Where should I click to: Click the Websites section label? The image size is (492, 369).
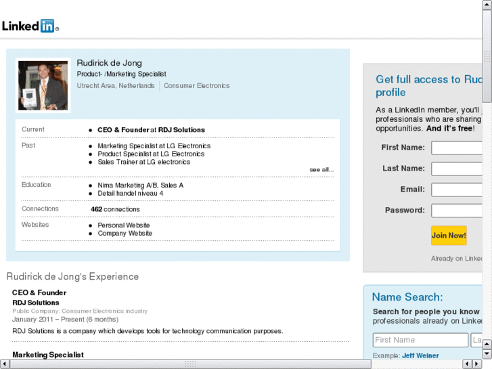pyautogui.click(x=35, y=225)
